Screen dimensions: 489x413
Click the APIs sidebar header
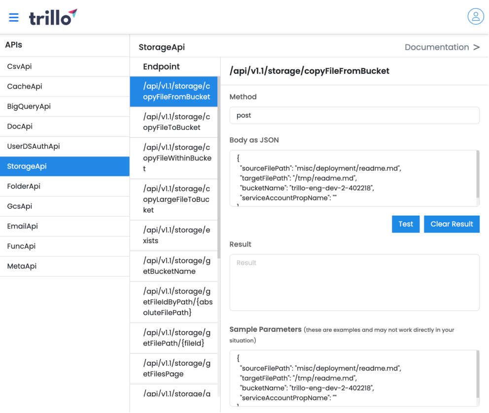click(x=14, y=45)
